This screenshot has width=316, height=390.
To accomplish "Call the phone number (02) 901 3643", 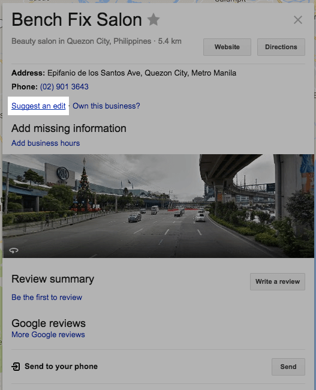I will 64,86.
